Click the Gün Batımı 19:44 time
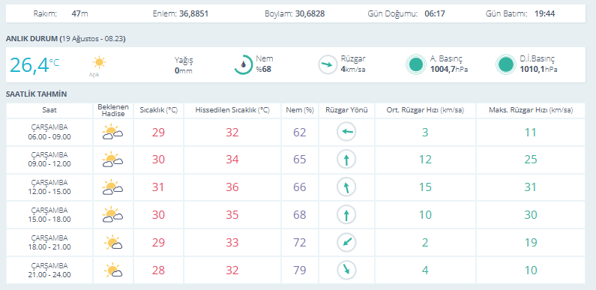 (545, 13)
